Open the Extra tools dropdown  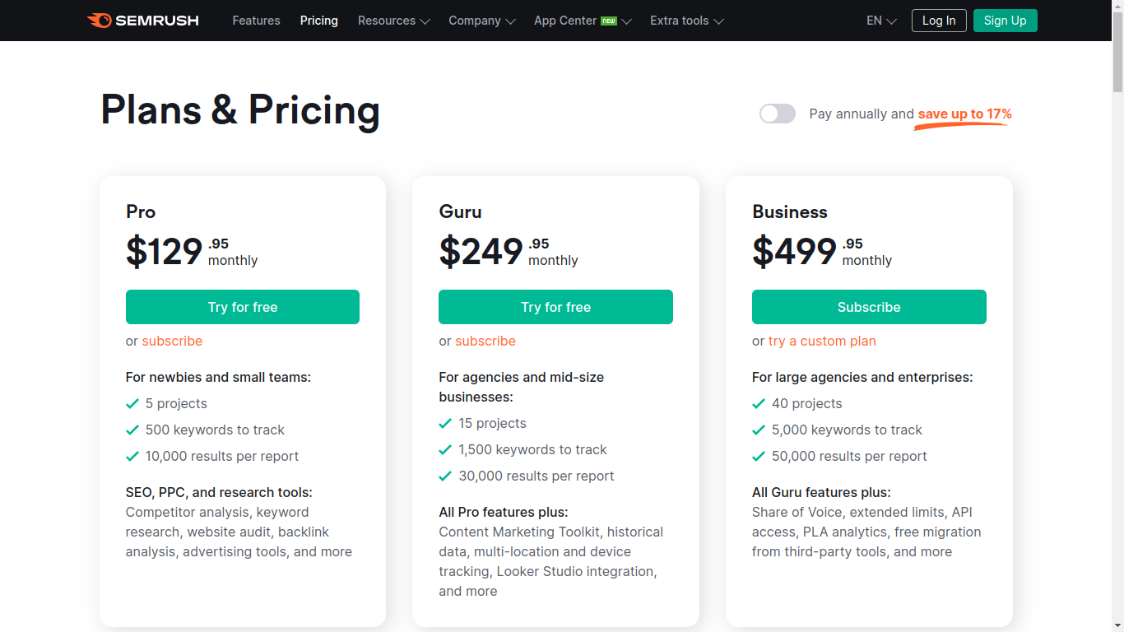click(x=687, y=21)
